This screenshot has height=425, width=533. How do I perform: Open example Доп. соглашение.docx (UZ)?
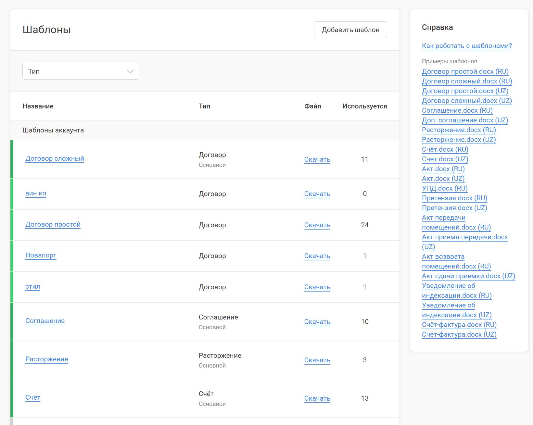point(465,120)
